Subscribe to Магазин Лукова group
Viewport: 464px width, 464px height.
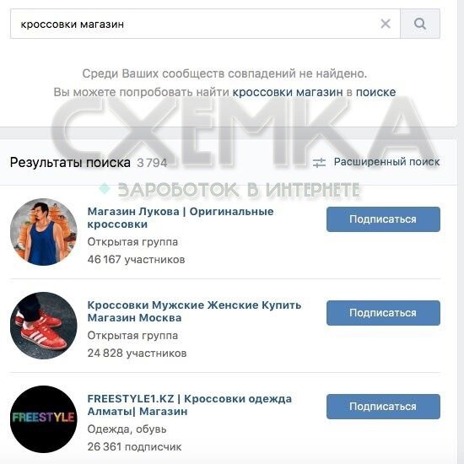click(383, 219)
